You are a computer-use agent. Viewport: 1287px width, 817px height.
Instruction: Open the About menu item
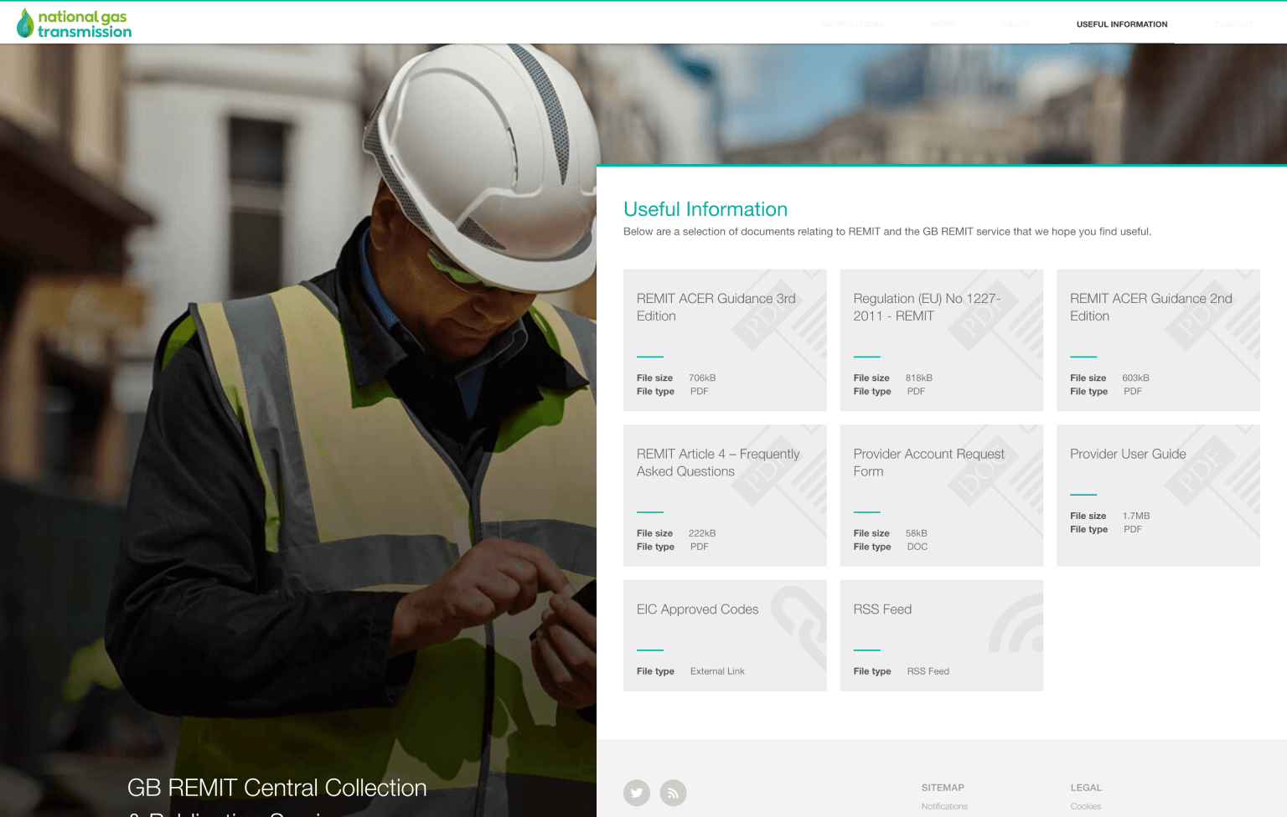point(1016,24)
